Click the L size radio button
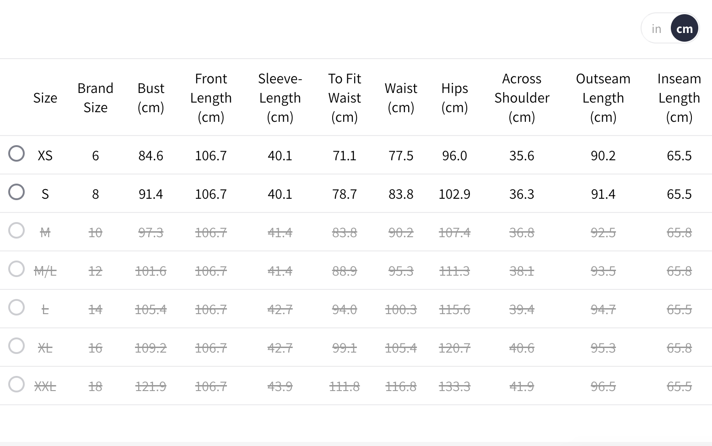The height and width of the screenshot is (446, 712). (x=16, y=307)
